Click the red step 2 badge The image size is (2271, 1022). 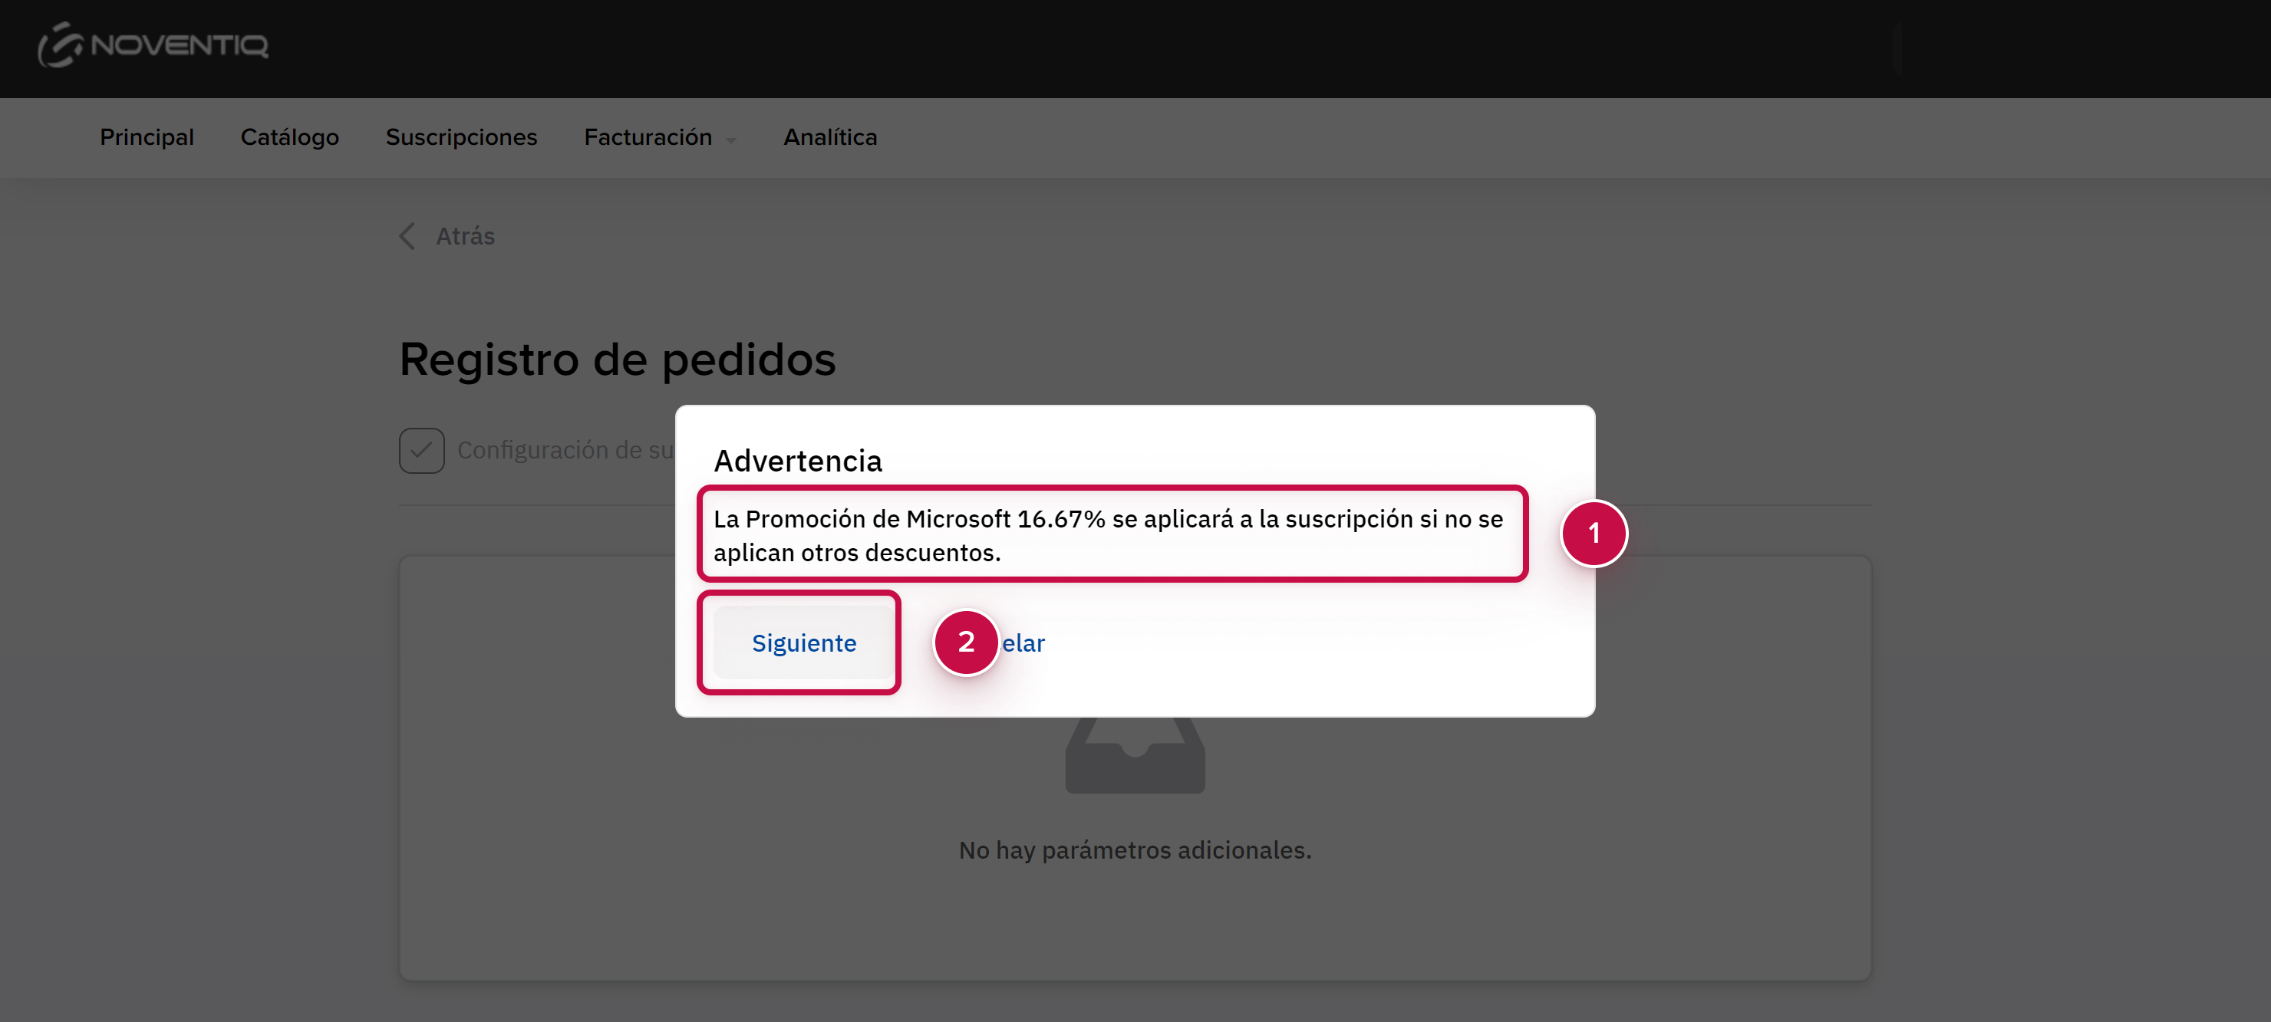tap(966, 642)
